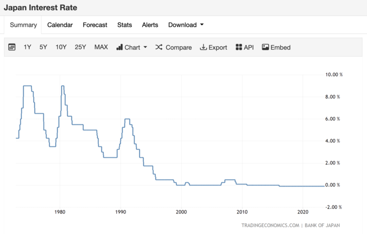367x234 pixels.
Task: Select the 25Y time range
Action: pyautogui.click(x=81, y=47)
